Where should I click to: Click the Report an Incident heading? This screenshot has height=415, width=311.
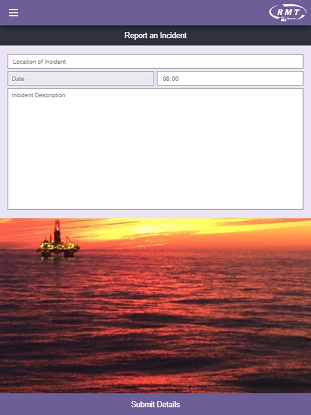coord(155,36)
